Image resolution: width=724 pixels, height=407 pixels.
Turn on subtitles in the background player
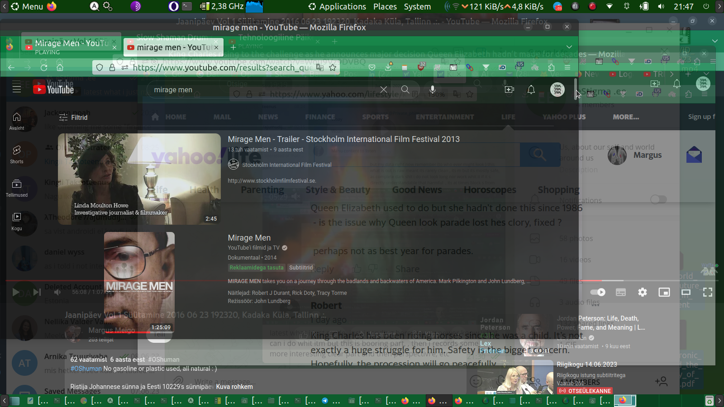621,292
